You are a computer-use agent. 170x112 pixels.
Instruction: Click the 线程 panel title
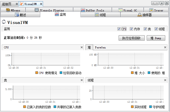91,80
